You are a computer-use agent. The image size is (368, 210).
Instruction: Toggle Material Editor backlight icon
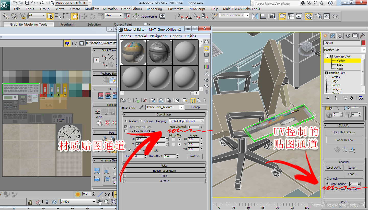(206, 49)
